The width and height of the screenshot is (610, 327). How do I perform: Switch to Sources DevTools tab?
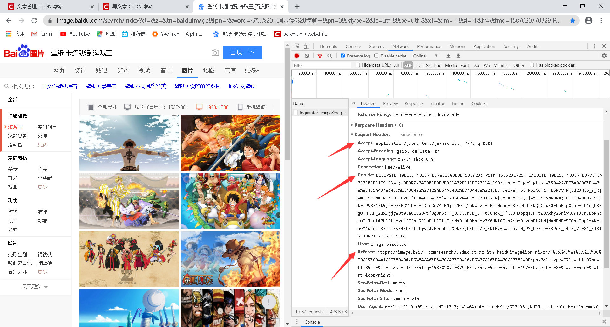pos(376,46)
